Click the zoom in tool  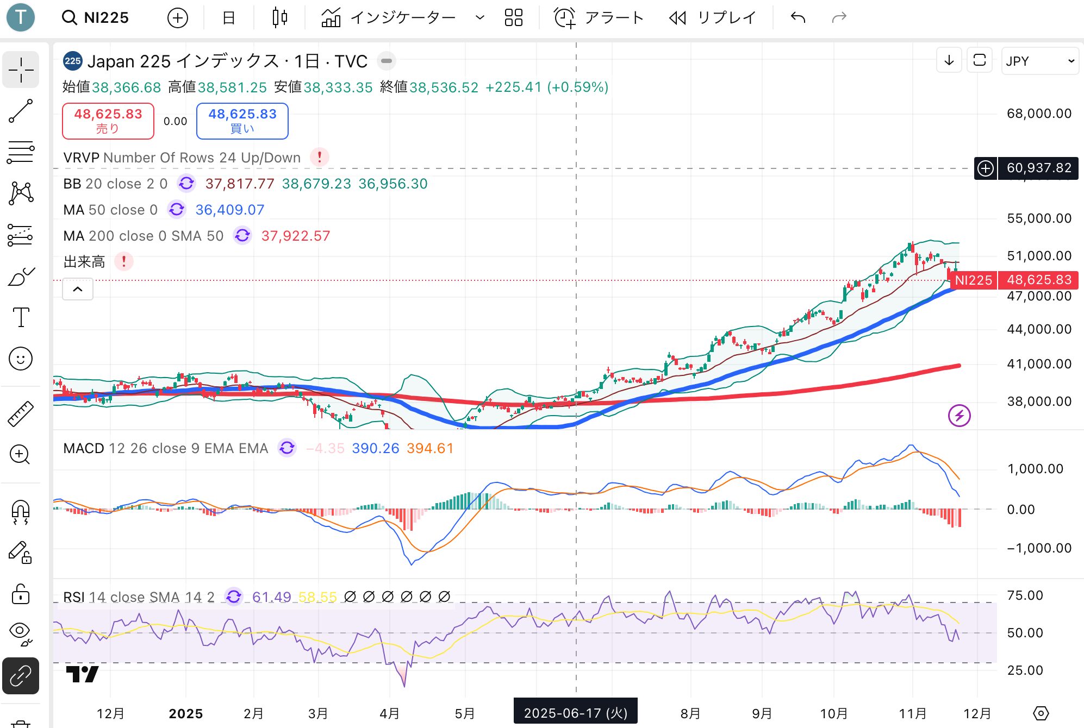(x=21, y=454)
